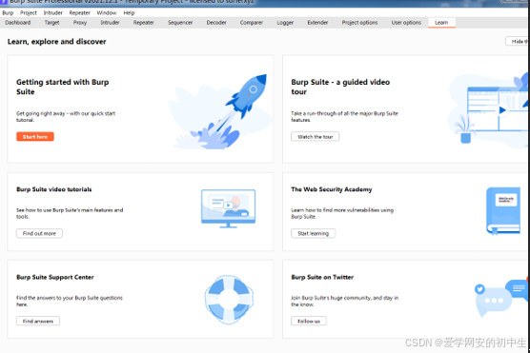The height and width of the screenshot is (353, 530).
Task: Open the Window menu
Action: (x=107, y=12)
